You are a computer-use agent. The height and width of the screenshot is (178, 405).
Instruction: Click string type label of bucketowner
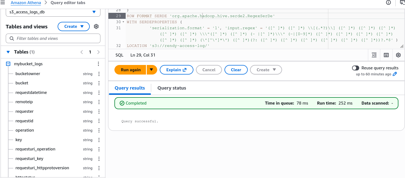tap(88, 74)
